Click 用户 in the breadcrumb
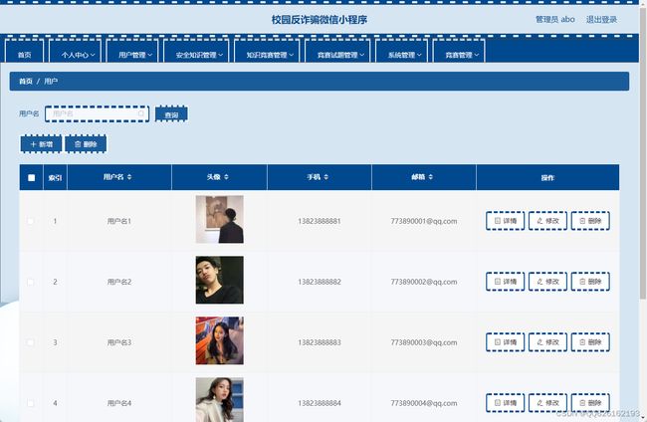This screenshot has width=647, height=422. coord(51,82)
